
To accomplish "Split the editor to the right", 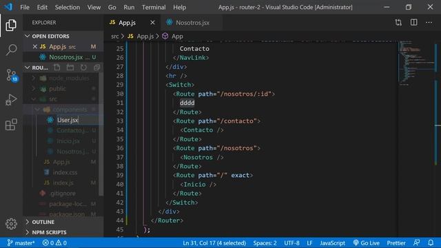I will click(x=413, y=23).
